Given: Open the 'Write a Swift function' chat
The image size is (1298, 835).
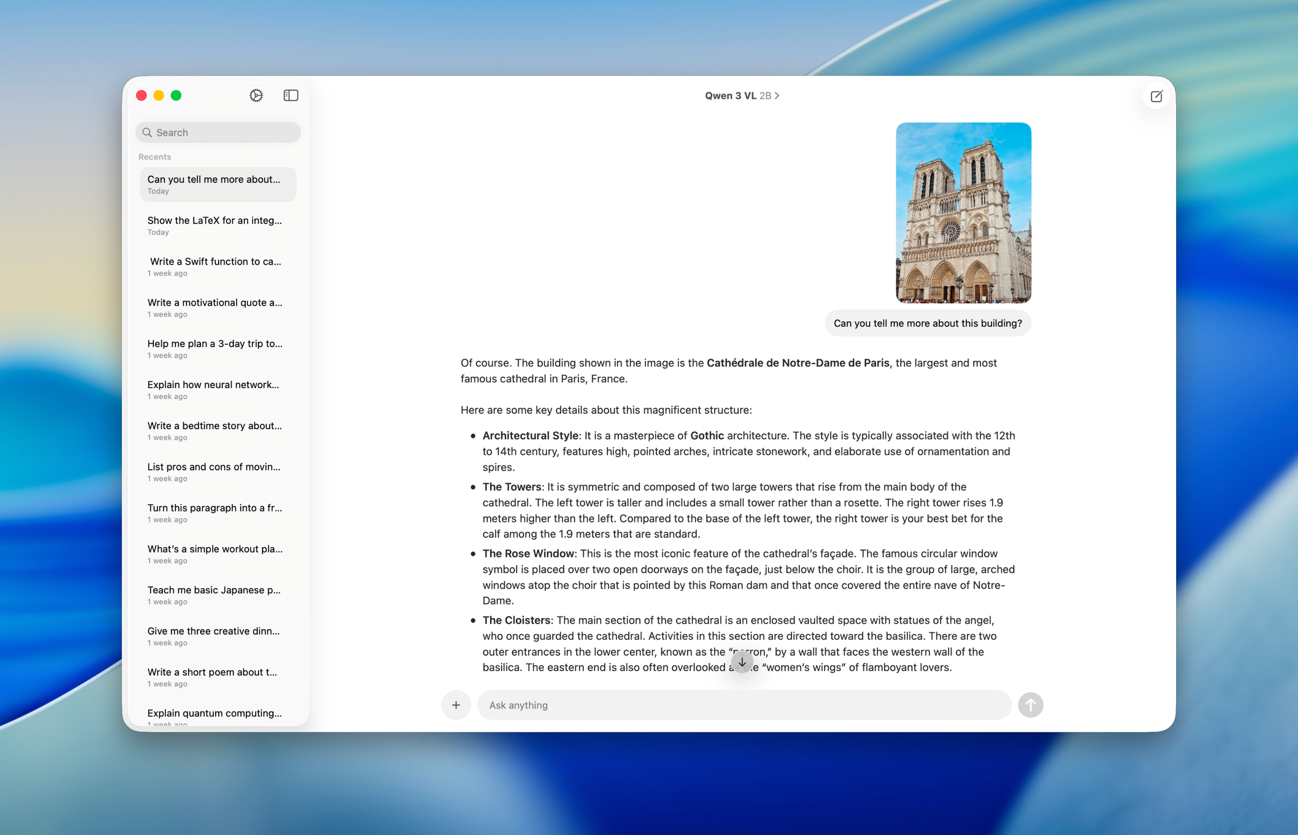Looking at the screenshot, I should pos(217,266).
